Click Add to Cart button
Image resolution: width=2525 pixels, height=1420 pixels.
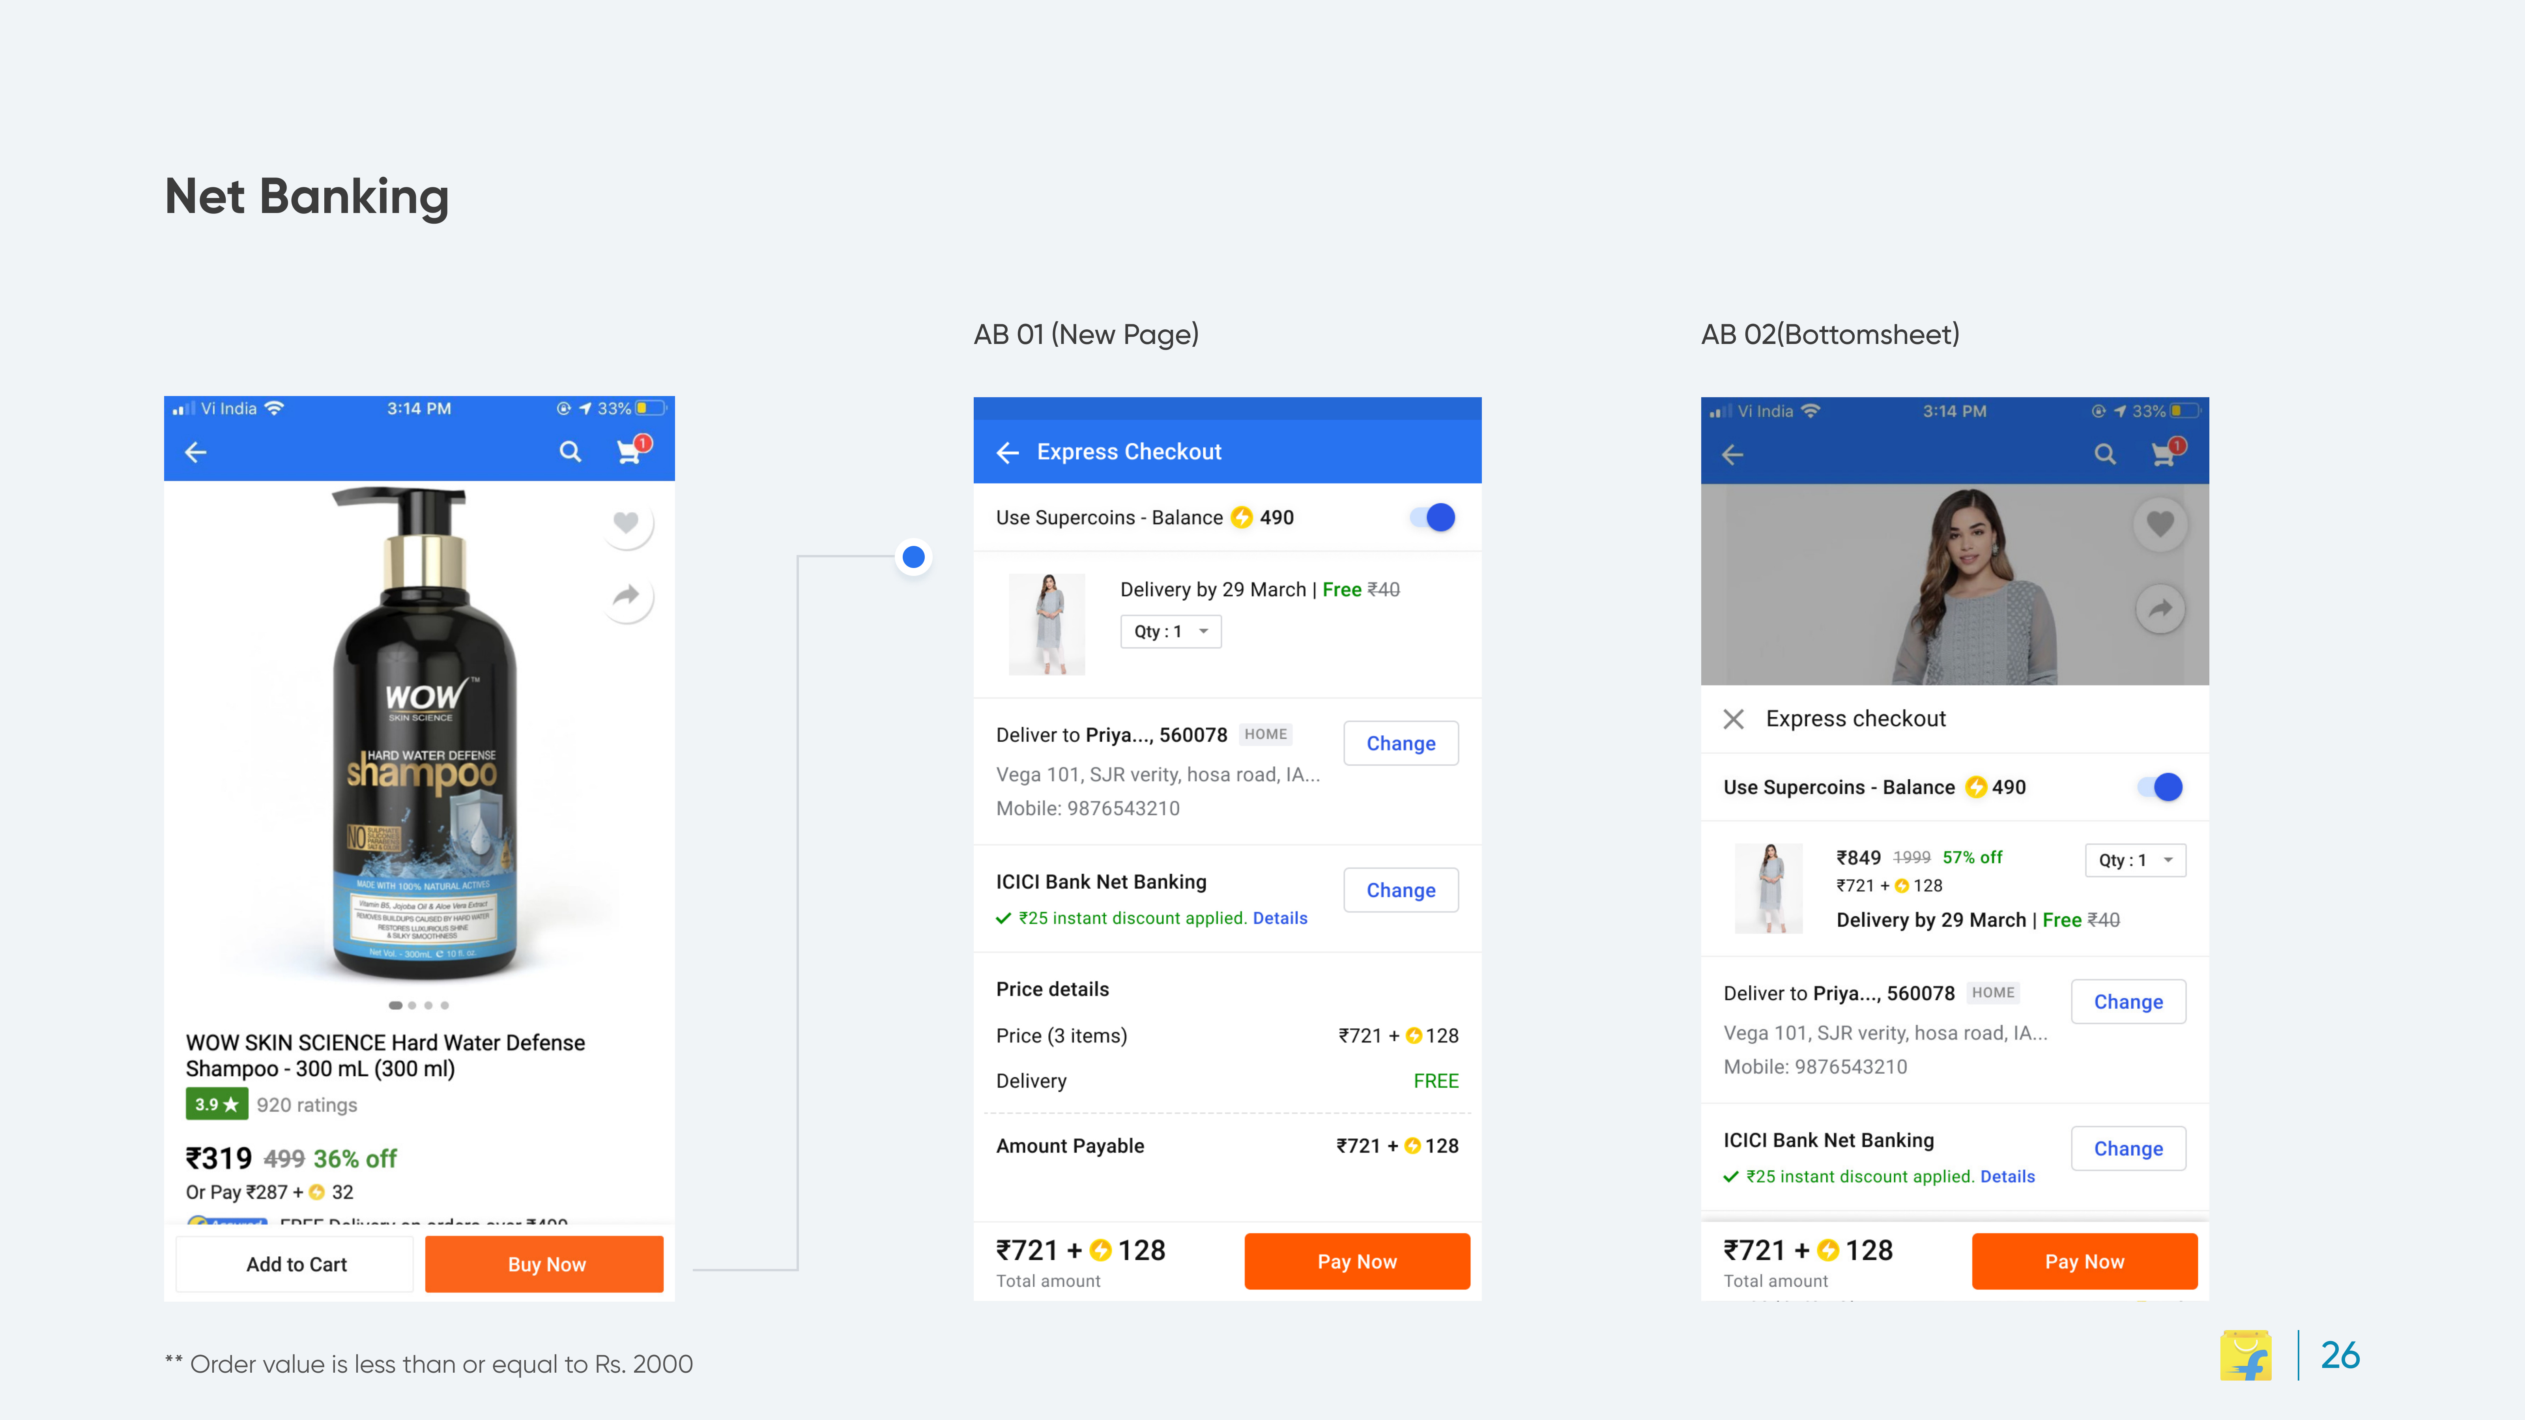(x=296, y=1264)
